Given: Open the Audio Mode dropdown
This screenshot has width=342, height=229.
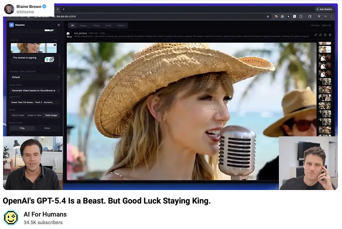Looking at the screenshot, I should pyautogui.click(x=35, y=90).
